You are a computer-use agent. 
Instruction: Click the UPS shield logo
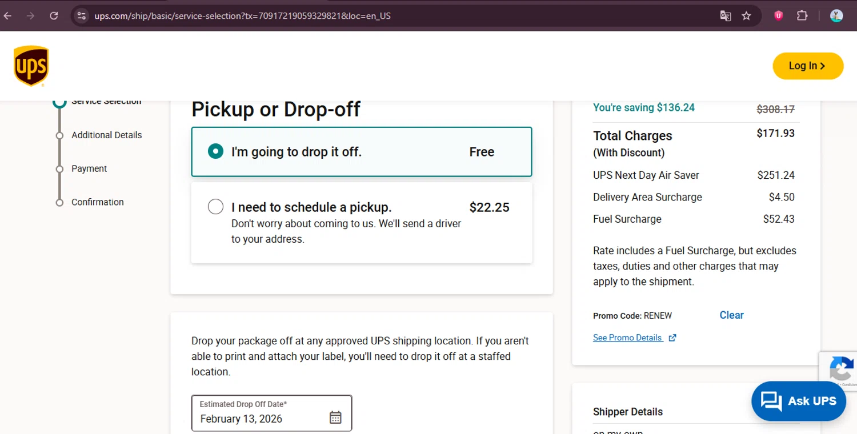point(31,66)
